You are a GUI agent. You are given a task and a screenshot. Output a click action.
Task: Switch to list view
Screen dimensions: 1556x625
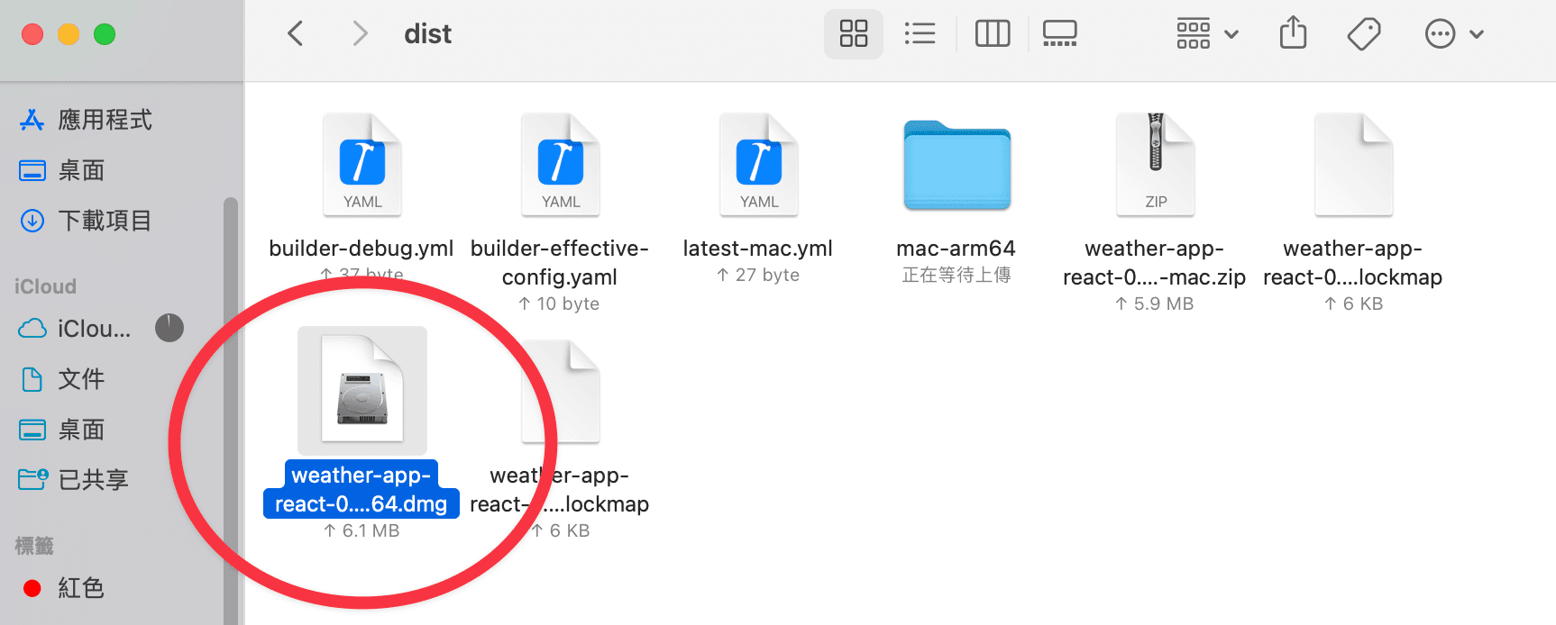pos(920,34)
